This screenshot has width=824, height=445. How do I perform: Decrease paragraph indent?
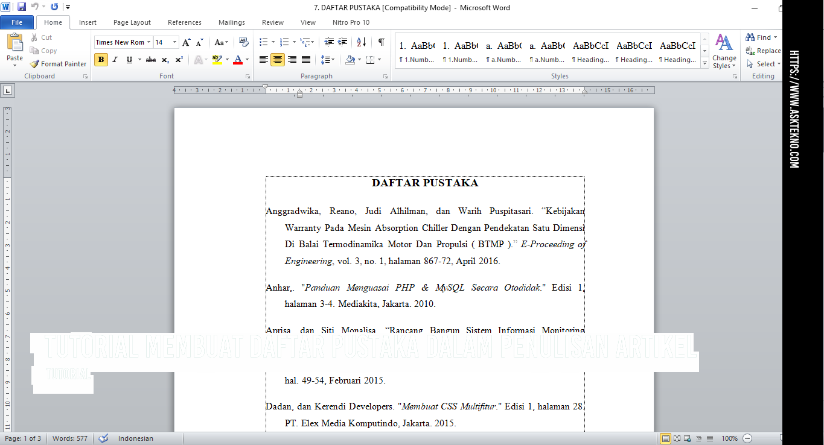pyautogui.click(x=329, y=42)
